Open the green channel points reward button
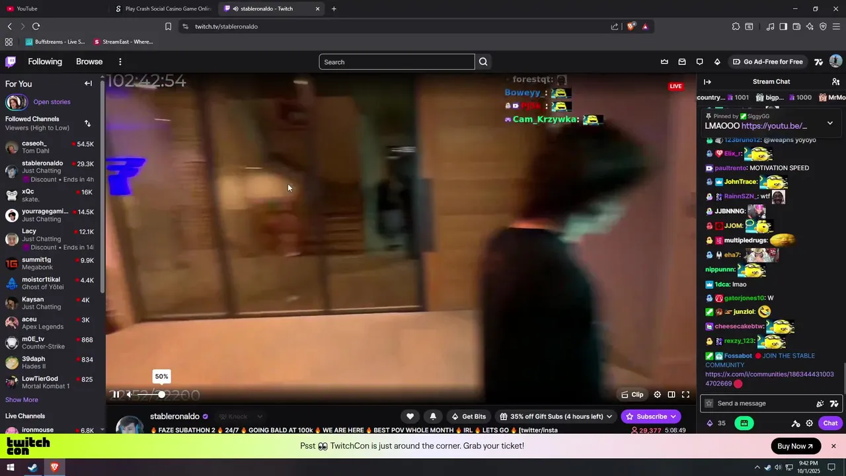The image size is (846, 476). [x=744, y=423]
